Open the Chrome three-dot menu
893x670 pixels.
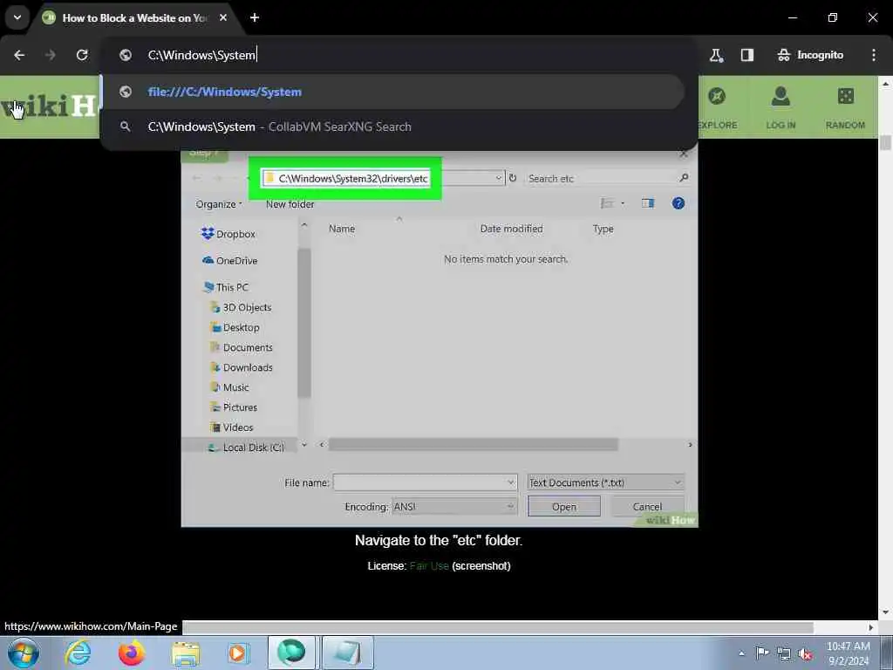coord(874,55)
